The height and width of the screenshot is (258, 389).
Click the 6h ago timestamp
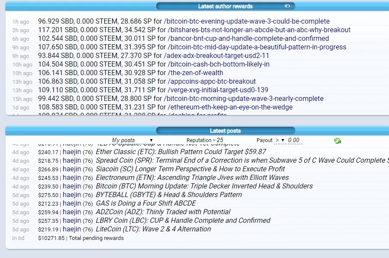[21, 39]
